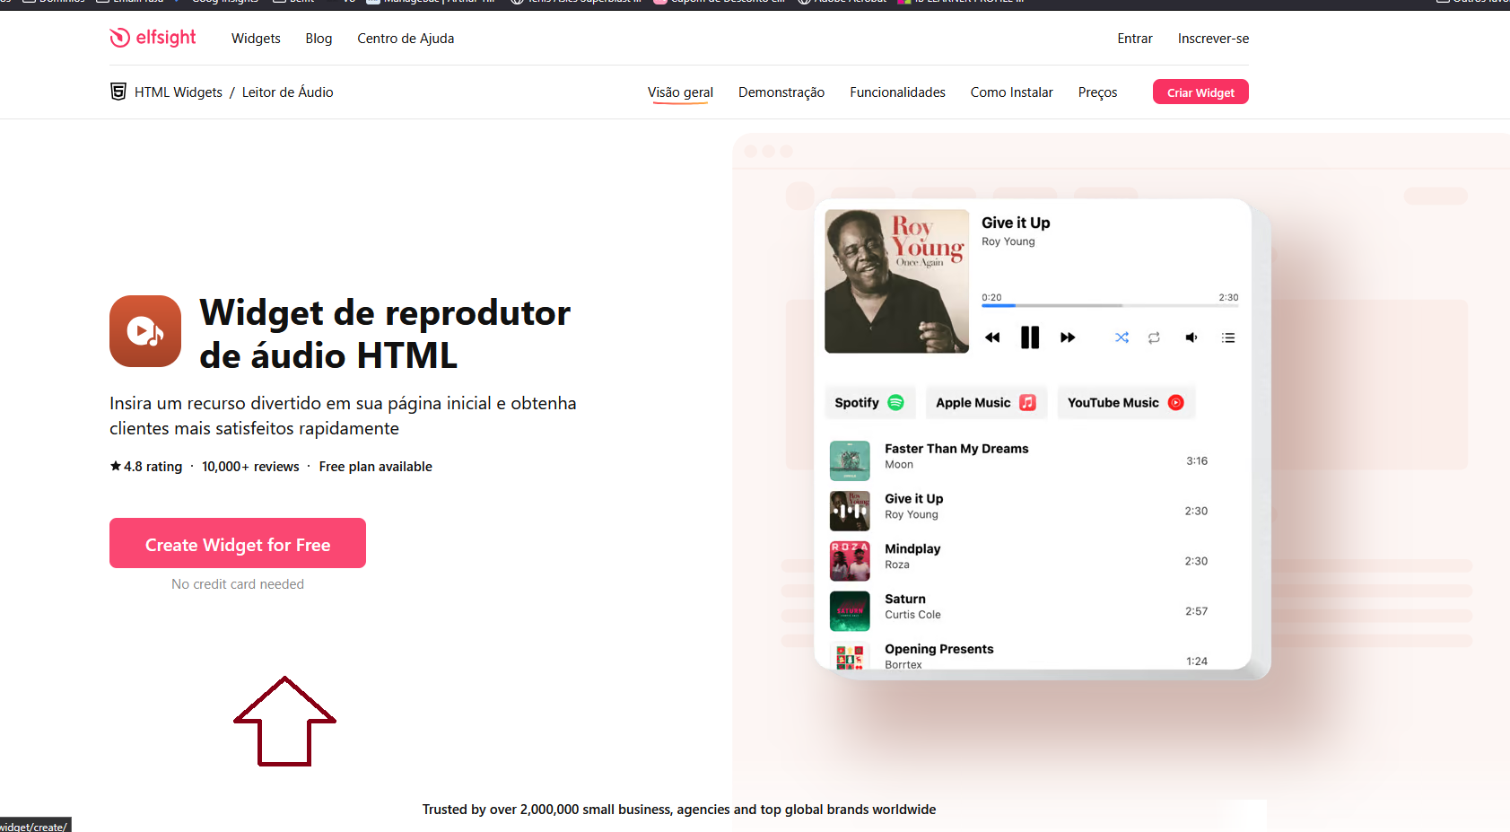This screenshot has height=832, width=1510.
Task: Select Opening Presents track title
Action: pos(938,649)
